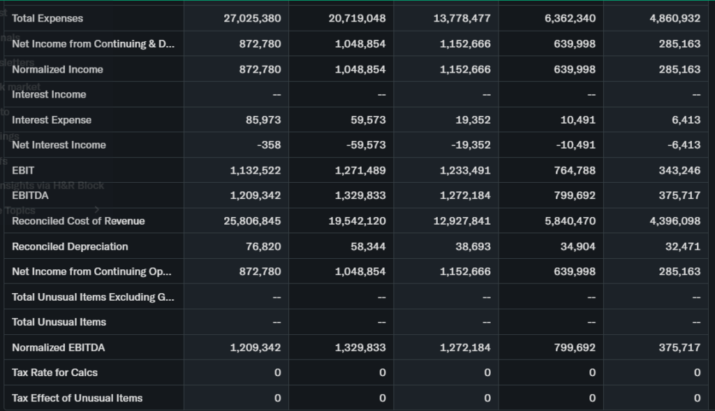Screen dimensions: 715x411
Task: Click the Tax Rate for Calcs label
Action: [54, 373]
